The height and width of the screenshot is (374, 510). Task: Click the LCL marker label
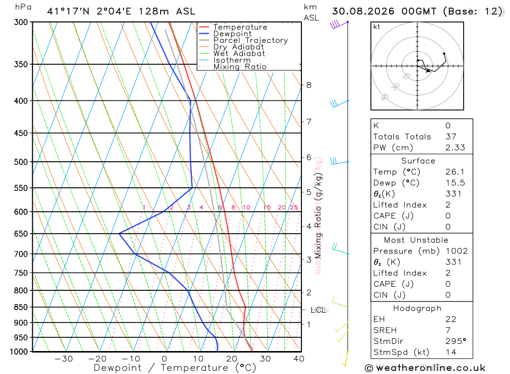(x=318, y=310)
